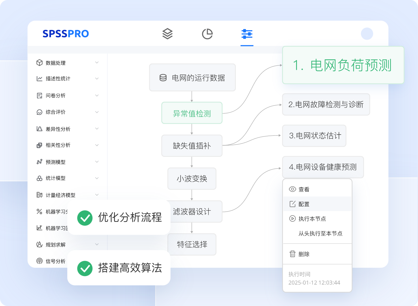Click the round user avatar
Viewport: 418px width, 306px height.
(367, 34)
